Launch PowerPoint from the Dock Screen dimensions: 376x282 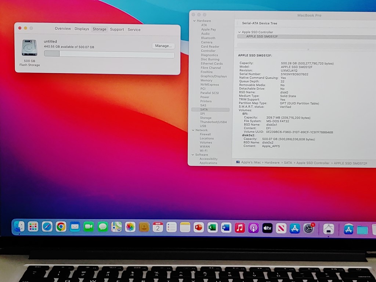tap(199, 228)
